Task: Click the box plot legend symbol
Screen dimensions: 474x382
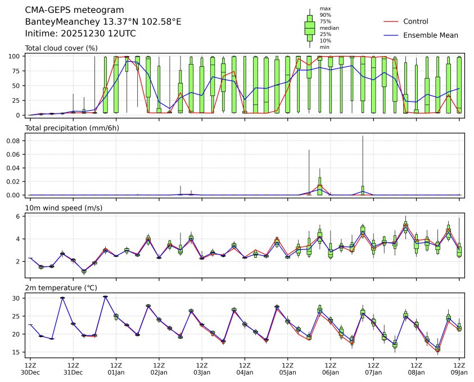Action: click(x=309, y=28)
